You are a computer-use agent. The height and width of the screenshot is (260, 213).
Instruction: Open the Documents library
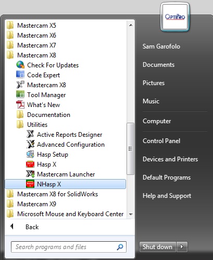158,65
